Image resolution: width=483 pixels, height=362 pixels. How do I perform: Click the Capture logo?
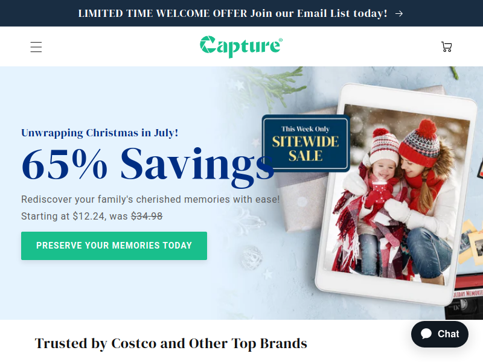(x=241, y=46)
